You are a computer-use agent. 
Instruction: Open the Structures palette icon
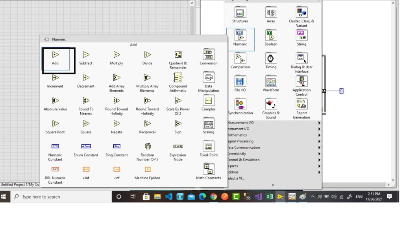[240, 12]
